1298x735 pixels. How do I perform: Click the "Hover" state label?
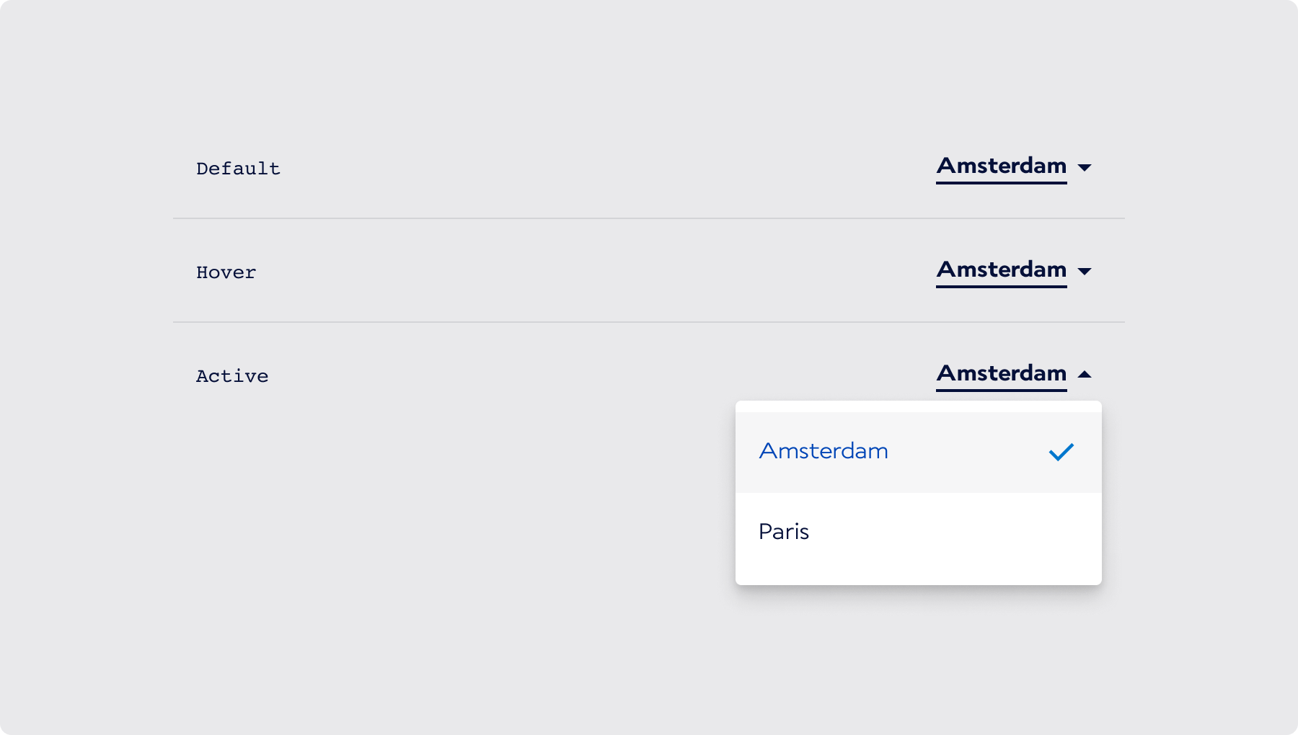click(226, 272)
